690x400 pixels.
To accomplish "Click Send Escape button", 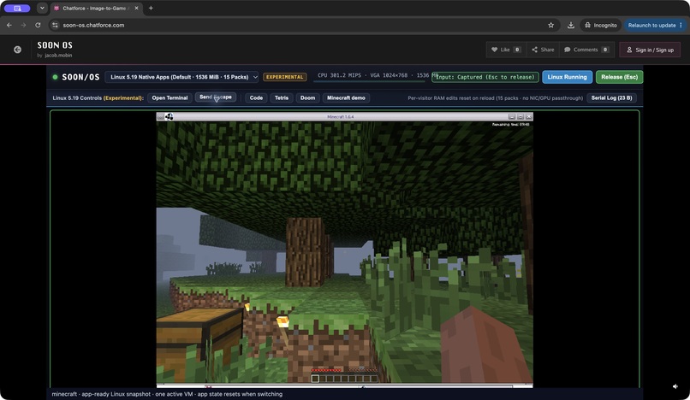I will (216, 97).
